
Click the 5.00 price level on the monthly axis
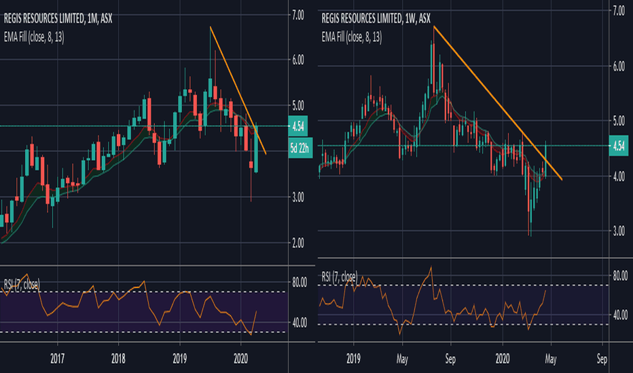(x=298, y=106)
